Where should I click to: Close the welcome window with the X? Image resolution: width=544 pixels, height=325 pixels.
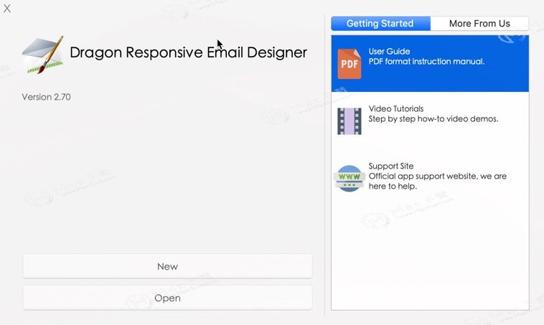(7, 9)
